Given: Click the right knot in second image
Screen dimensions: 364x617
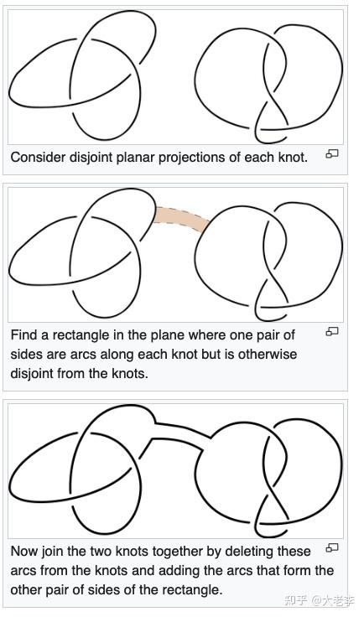Looking at the screenshot, I should [268, 262].
